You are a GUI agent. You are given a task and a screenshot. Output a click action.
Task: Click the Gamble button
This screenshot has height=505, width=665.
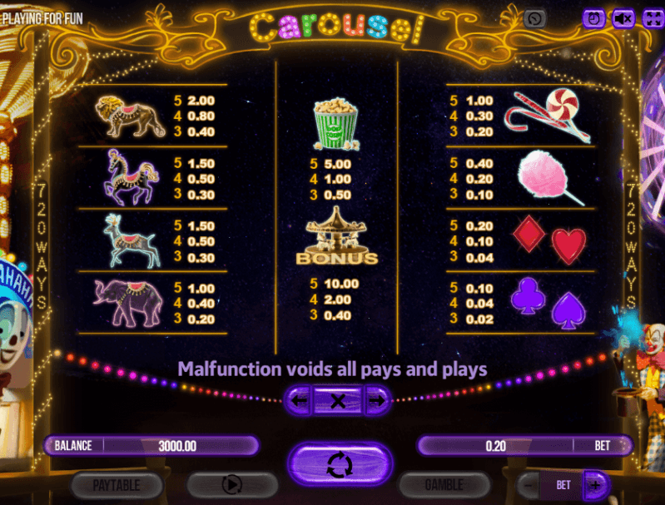[x=444, y=485]
